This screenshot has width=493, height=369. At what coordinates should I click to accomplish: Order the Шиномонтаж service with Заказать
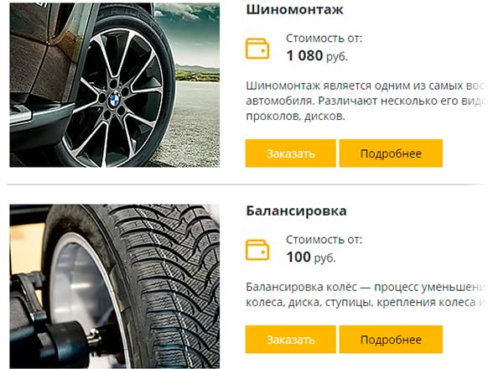(290, 153)
